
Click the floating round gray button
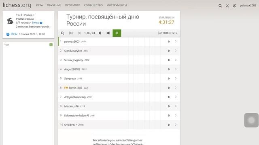[x=251, y=120]
